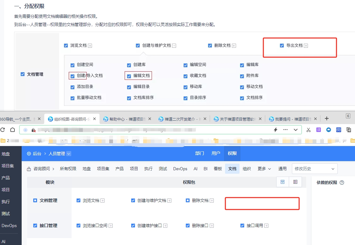Switch to the 用户 tab

pyautogui.click(x=216, y=153)
